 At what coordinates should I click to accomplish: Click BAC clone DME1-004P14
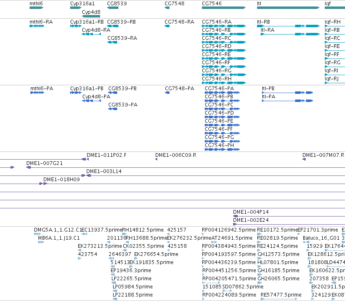[x=251, y=212]
